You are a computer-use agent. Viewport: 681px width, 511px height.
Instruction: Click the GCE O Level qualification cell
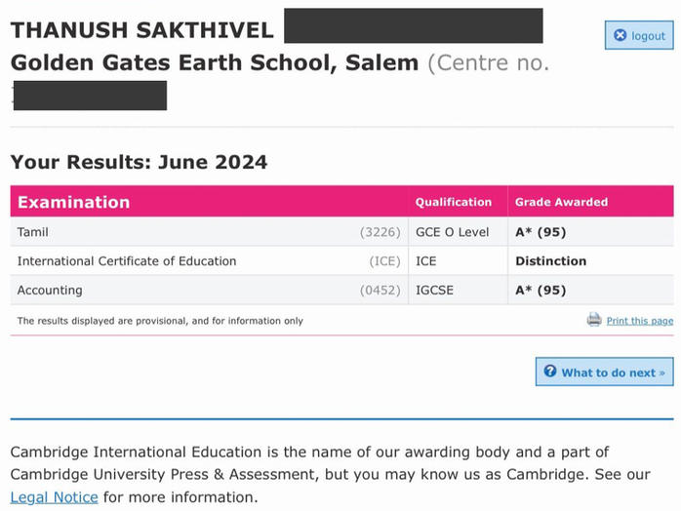click(452, 232)
